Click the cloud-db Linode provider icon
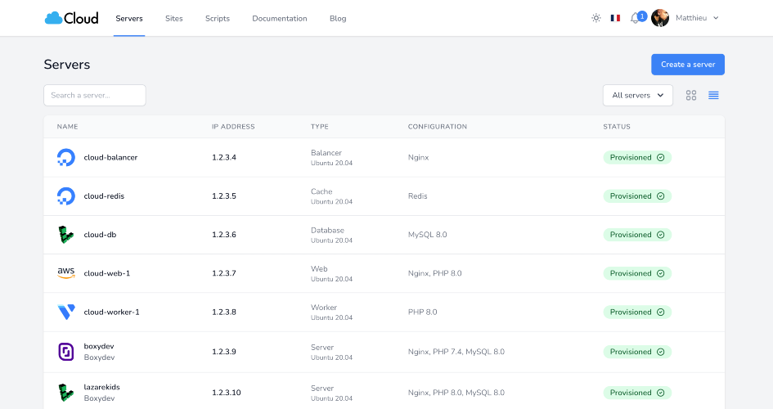This screenshot has height=409, width=773. coord(66,235)
